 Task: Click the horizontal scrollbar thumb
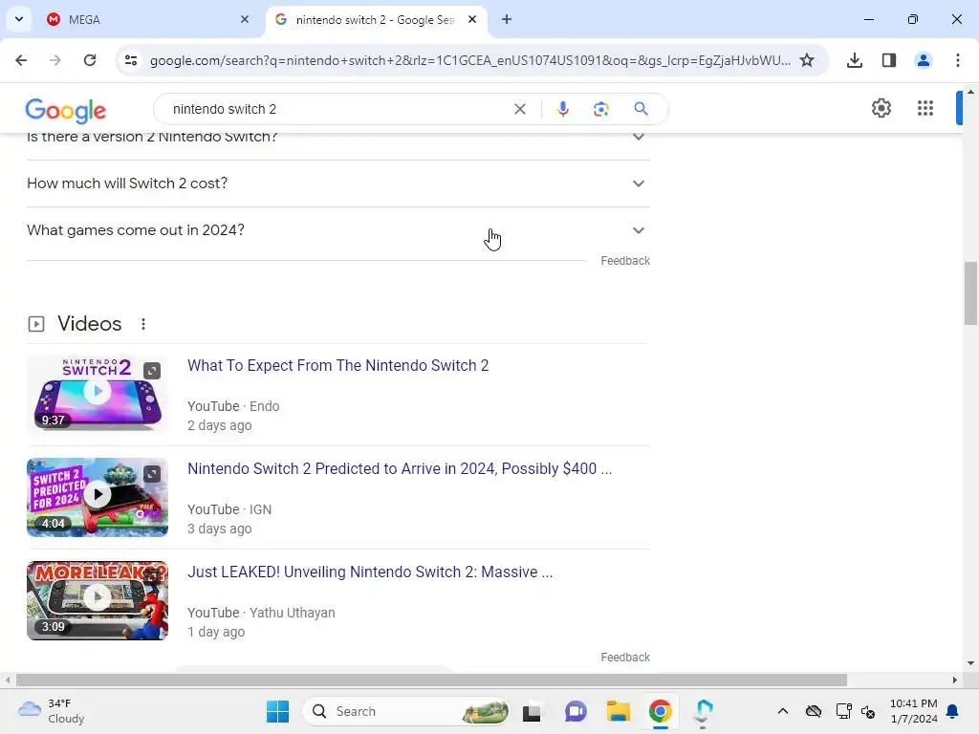pyautogui.click(x=431, y=680)
